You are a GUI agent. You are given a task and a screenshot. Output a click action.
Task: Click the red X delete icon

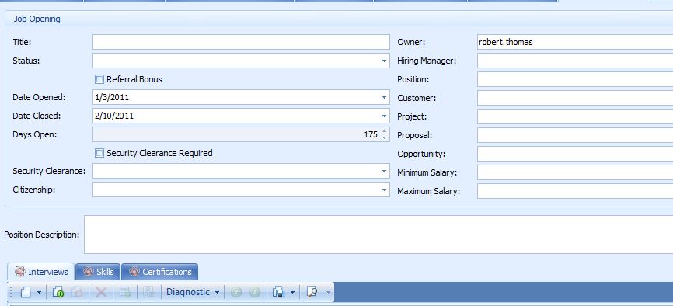click(101, 292)
